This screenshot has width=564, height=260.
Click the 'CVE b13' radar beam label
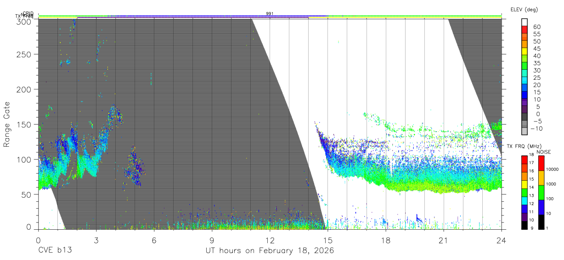pos(55,251)
